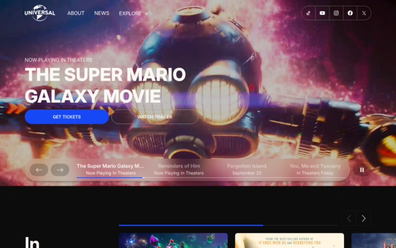Open Universal's YouTube channel
This screenshot has width=396, height=248.
(322, 13)
